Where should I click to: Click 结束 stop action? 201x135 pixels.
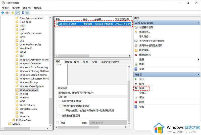point(141,84)
